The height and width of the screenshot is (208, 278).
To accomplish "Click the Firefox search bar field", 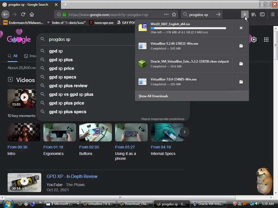I will (201, 15).
